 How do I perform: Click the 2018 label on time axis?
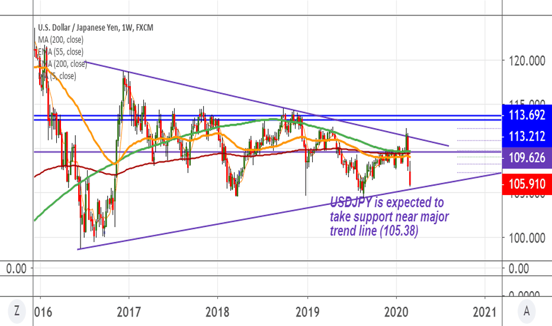coord(217,312)
